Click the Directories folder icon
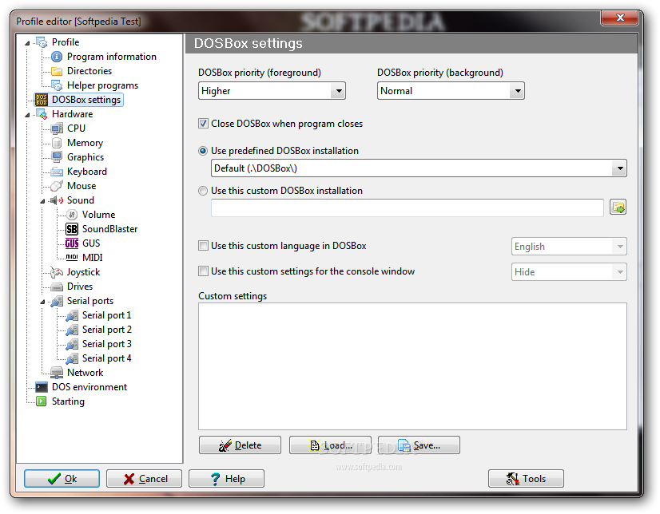Screen dimensions: 660x514 (x=57, y=71)
